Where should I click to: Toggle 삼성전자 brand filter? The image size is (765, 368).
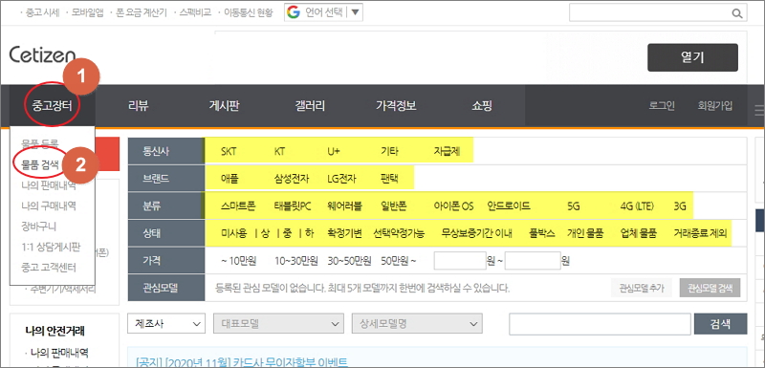292,179
